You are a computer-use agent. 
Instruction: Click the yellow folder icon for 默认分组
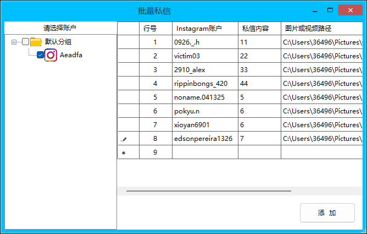click(x=36, y=42)
